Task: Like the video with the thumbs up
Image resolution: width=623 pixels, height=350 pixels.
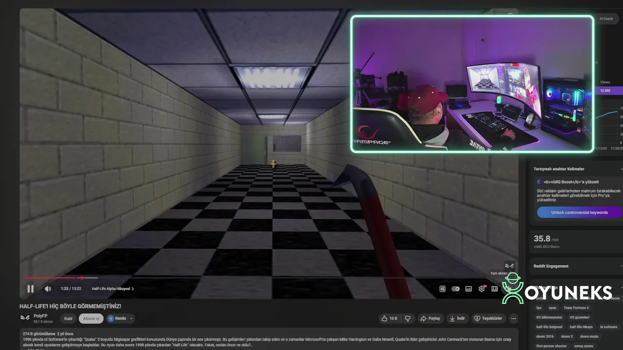Action: (390, 318)
